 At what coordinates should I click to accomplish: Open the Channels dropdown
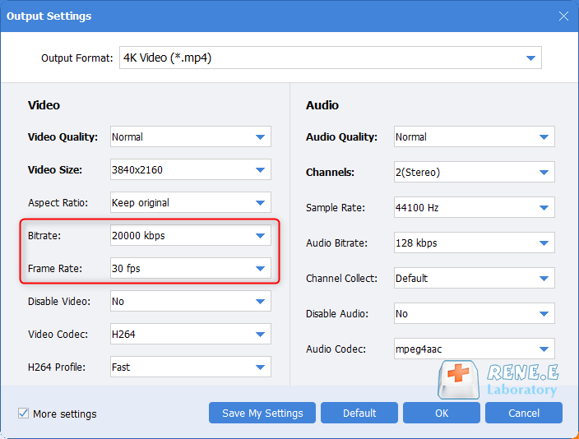474,172
